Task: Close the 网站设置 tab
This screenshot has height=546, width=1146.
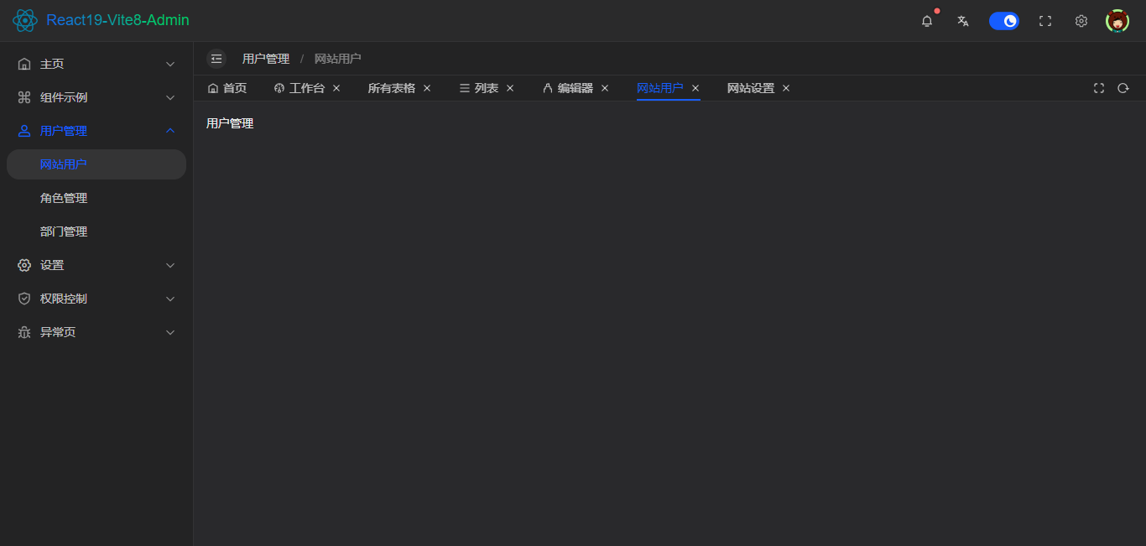Action: point(786,88)
